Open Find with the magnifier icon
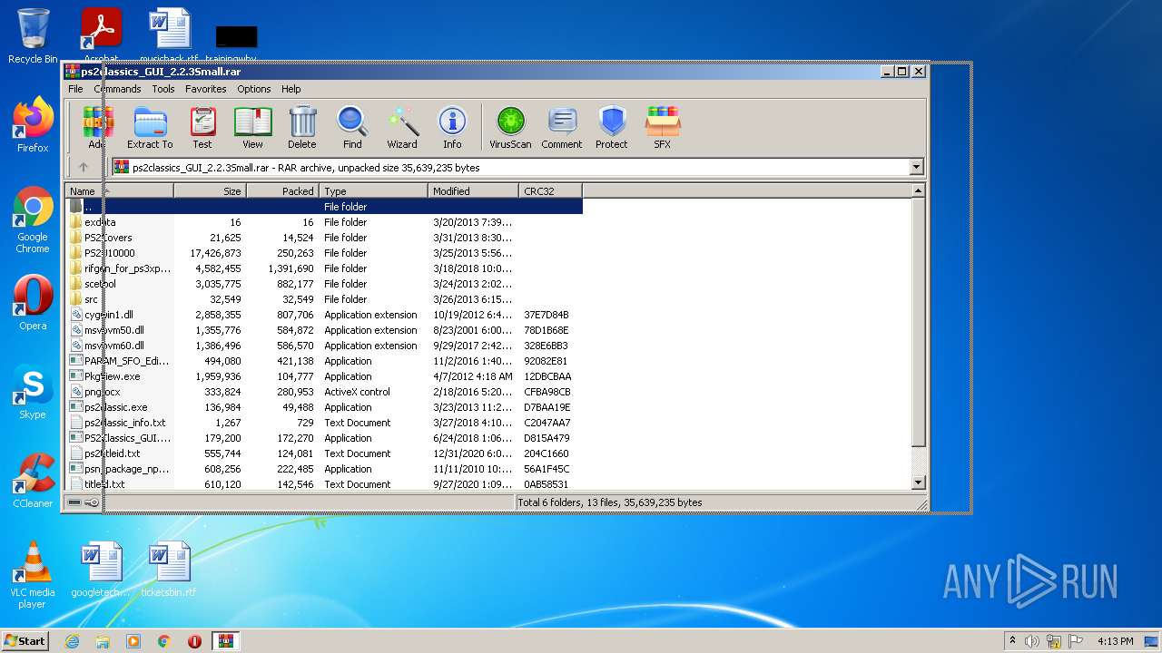The image size is (1162, 653). (x=352, y=128)
